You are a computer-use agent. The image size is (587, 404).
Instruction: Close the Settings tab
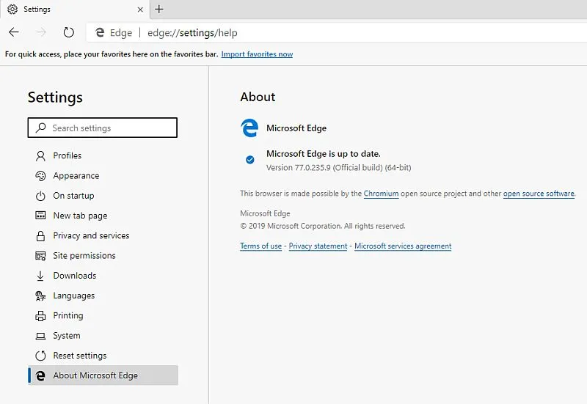[x=140, y=10]
